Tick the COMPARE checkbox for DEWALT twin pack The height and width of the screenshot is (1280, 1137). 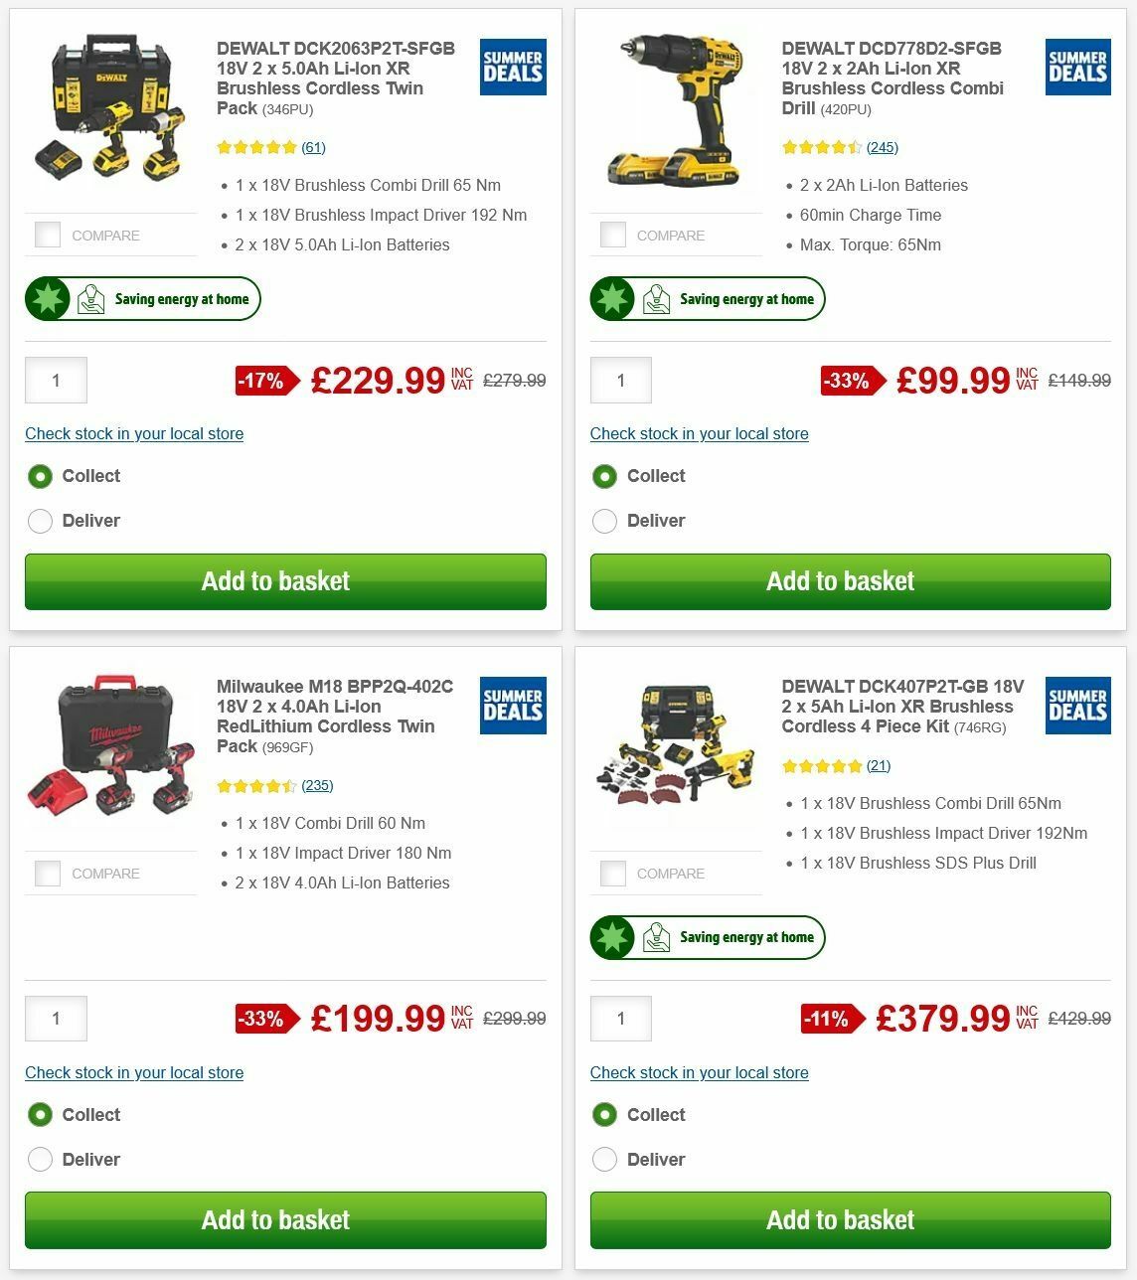coord(48,235)
